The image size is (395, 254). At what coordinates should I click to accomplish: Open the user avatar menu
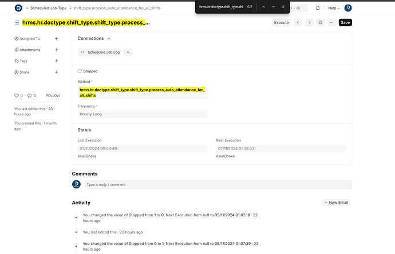348,8
